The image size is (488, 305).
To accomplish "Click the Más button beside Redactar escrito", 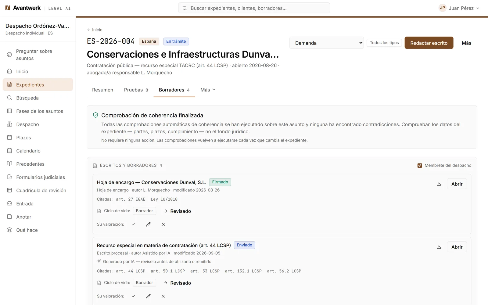I will point(466,43).
